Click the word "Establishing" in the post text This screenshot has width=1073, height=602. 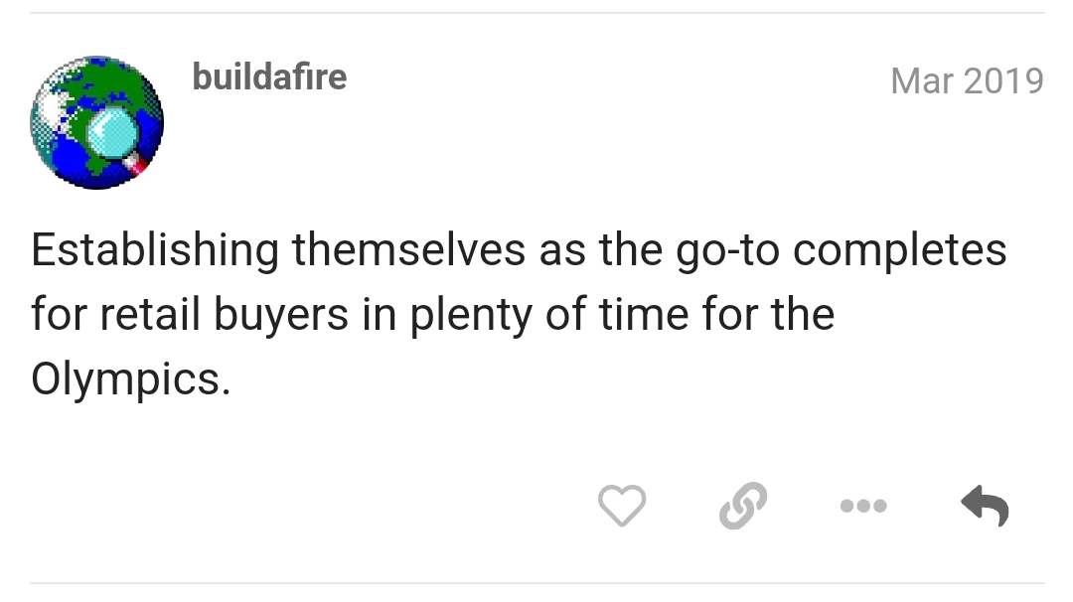(x=154, y=250)
